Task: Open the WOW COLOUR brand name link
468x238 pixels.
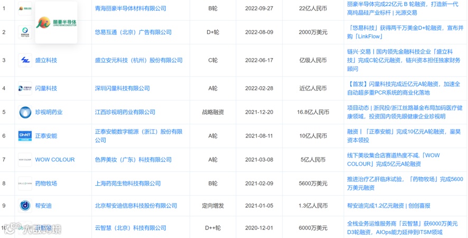Action: pos(55,160)
